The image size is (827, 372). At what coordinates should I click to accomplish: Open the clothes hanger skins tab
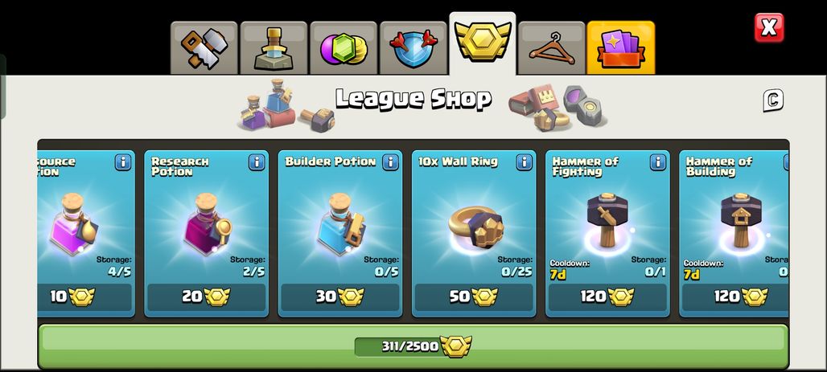pyautogui.click(x=552, y=48)
